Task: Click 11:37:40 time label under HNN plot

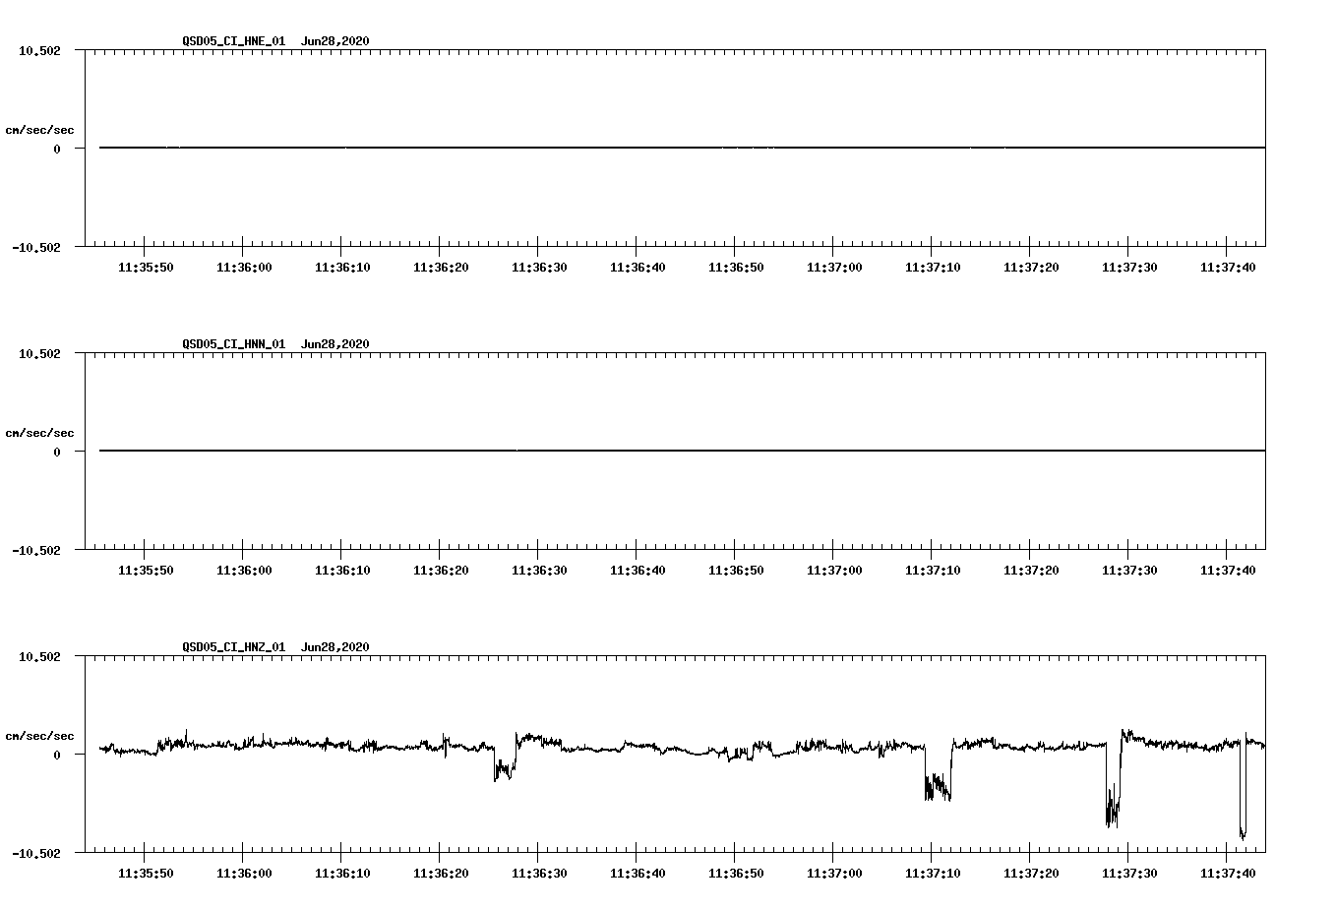Action: pos(1228,571)
